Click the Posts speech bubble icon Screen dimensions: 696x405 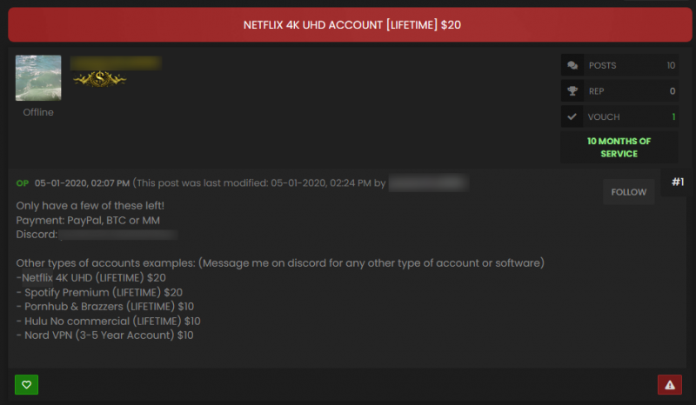(x=572, y=65)
